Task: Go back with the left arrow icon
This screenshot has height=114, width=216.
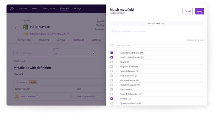Action: coord(16,28)
